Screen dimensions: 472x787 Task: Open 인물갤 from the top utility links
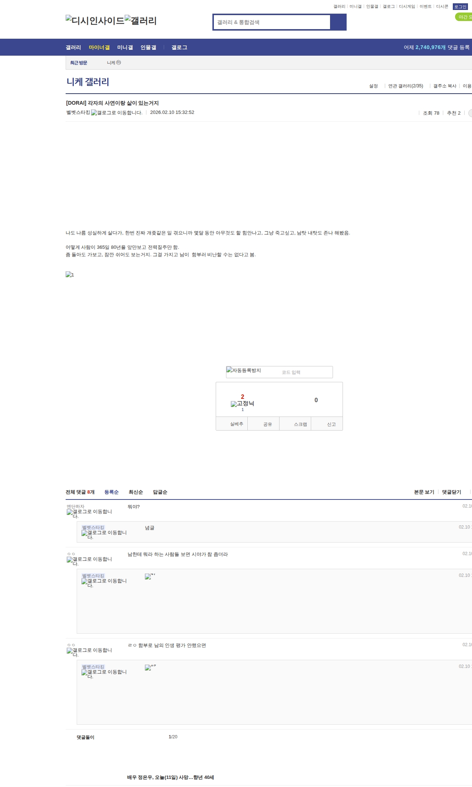click(372, 7)
